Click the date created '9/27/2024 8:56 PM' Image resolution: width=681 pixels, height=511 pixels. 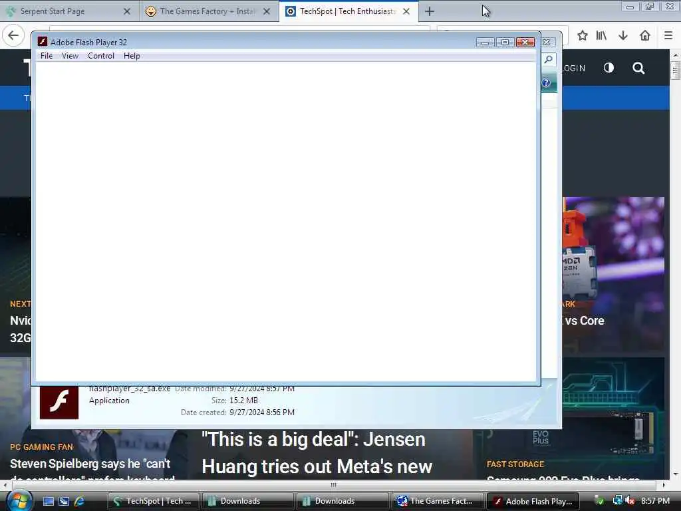click(x=262, y=412)
